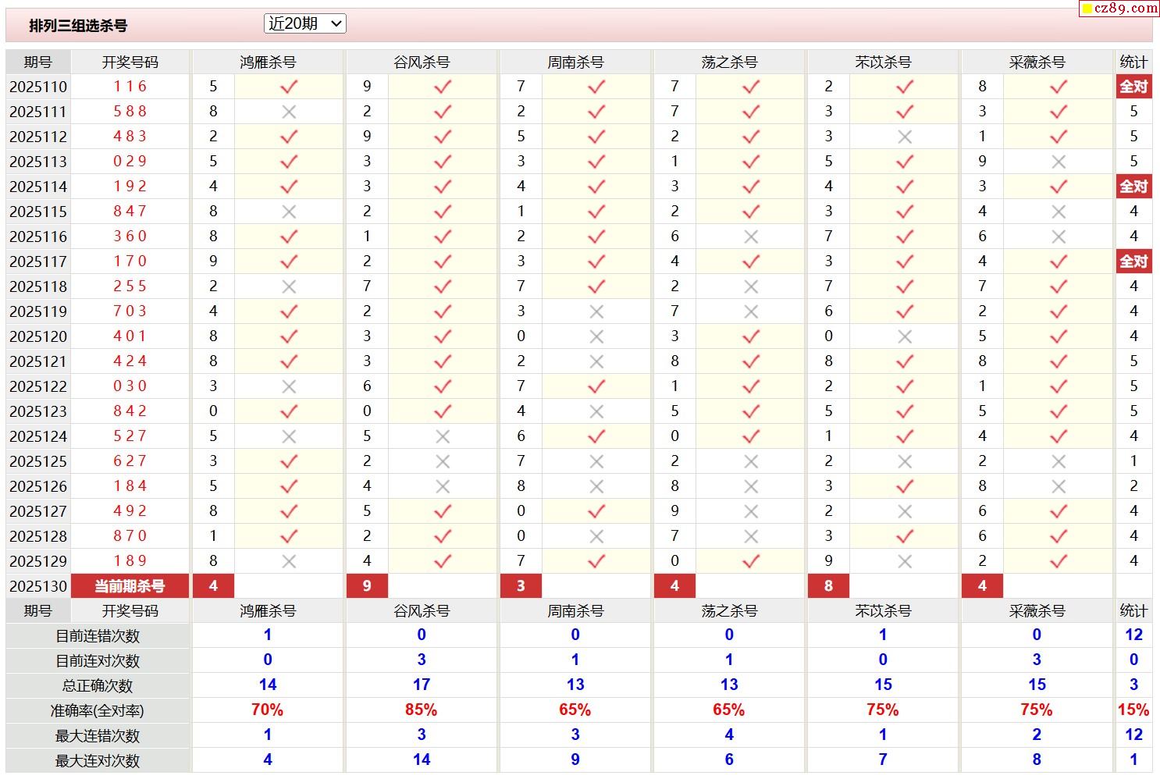Viewport: 1160px width, 779px height.
Task: Click the 鸿雁 cross mark in row 2025115
Action: pyautogui.click(x=289, y=212)
